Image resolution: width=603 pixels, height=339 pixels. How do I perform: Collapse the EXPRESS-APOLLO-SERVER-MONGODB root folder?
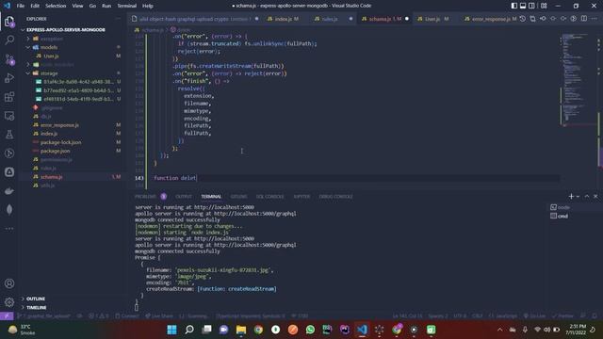coord(65,29)
